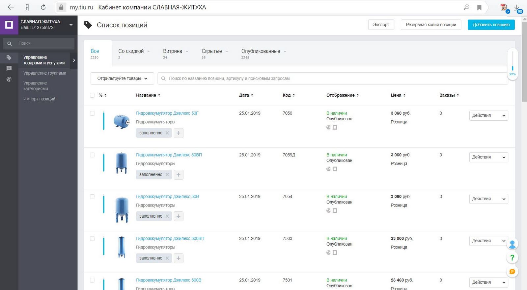The image size is (527, 290).
Task: Click the blue user profile icon
Action: [x=512, y=244]
